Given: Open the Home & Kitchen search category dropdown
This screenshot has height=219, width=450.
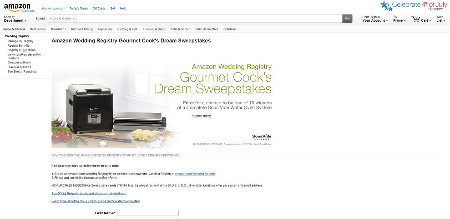Looking at the screenshot, I should tap(62, 19).
